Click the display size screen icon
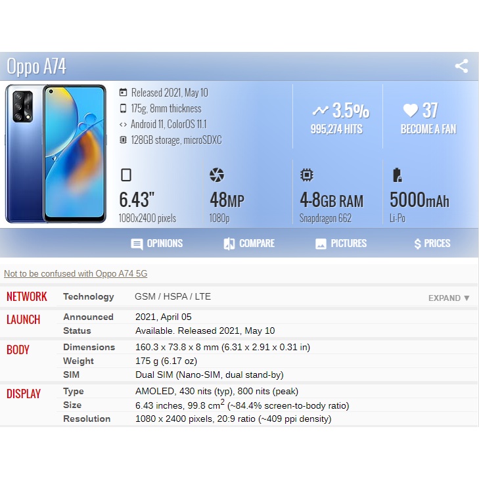 point(126,175)
